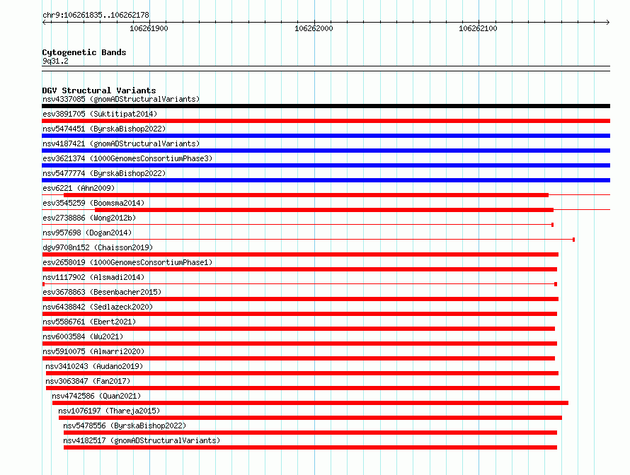Image resolution: width=630 pixels, height=475 pixels.
Task: Open variant esv2658019 1000GenomesConsortiumPhase1
Action: click(127, 262)
